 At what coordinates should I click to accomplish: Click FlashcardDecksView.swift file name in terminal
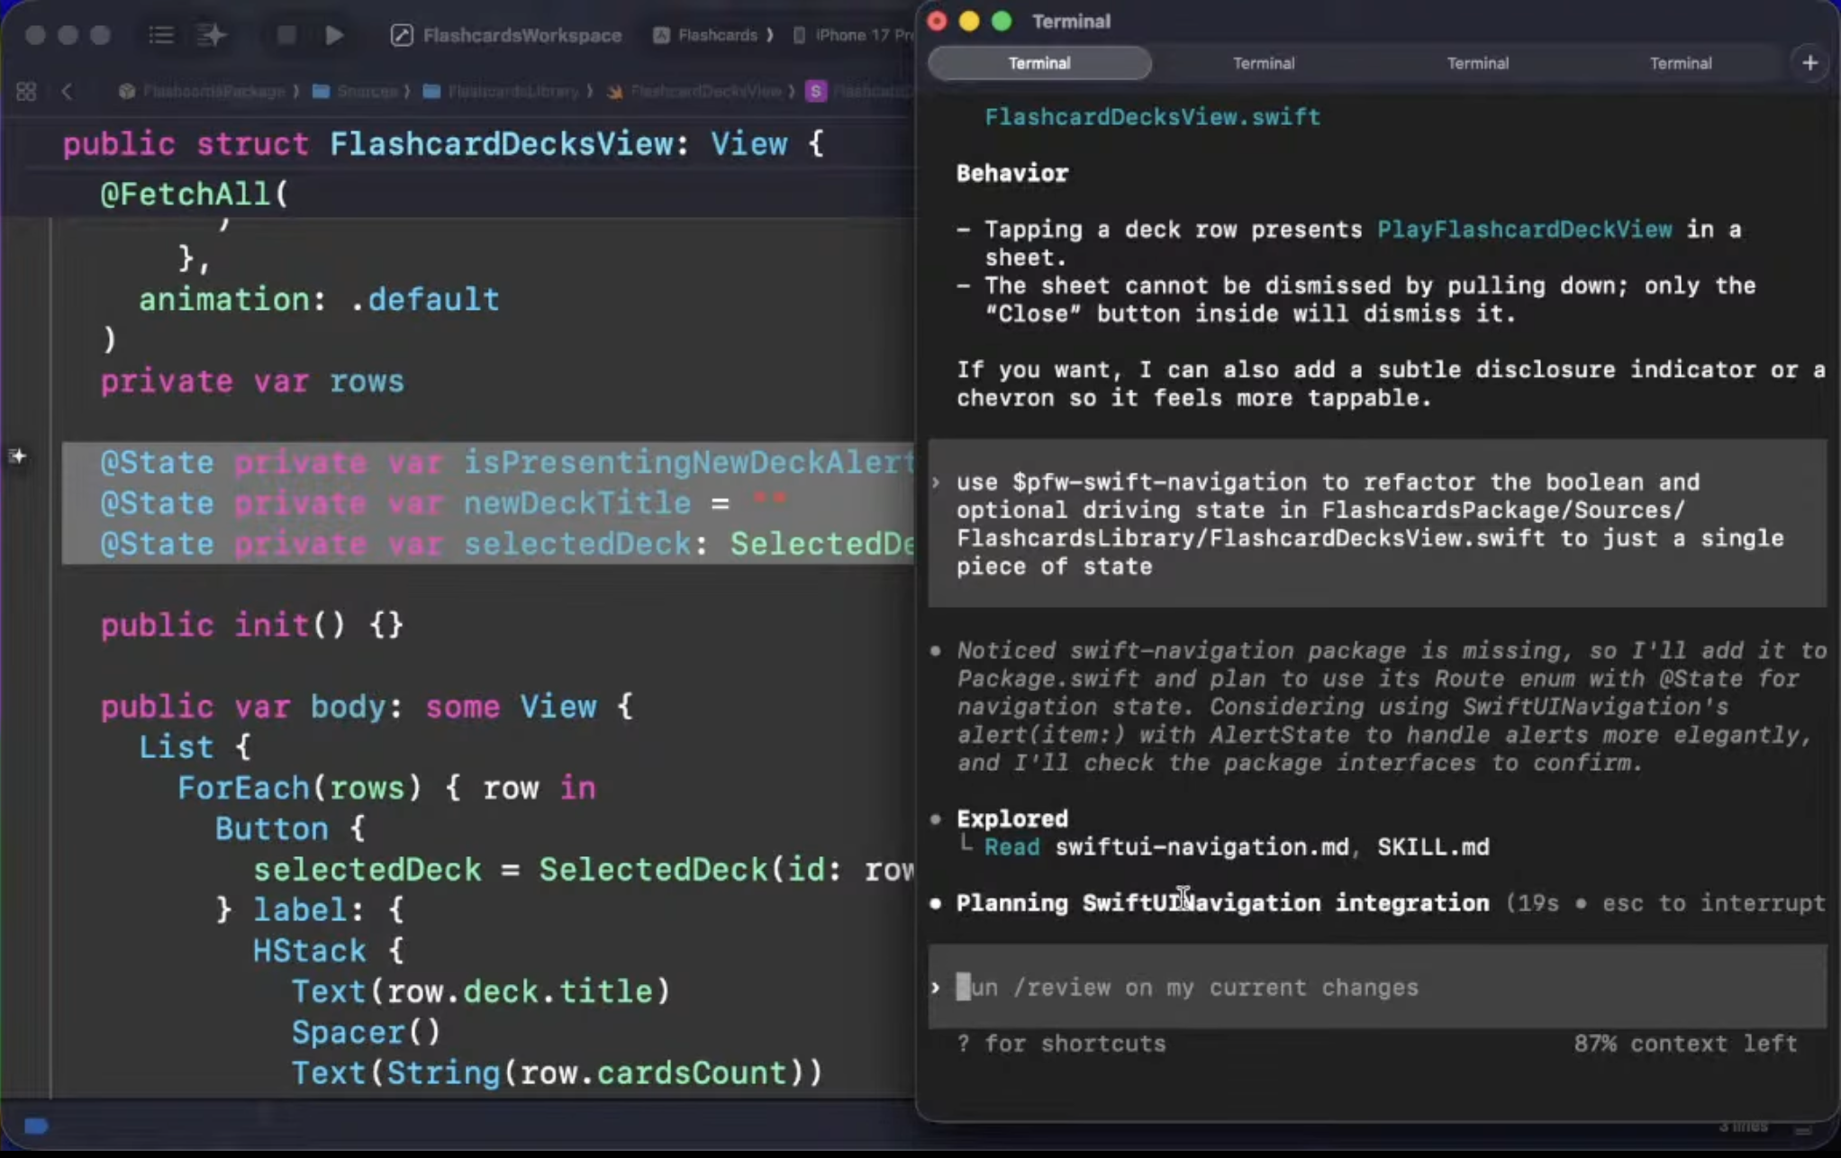pyautogui.click(x=1152, y=117)
